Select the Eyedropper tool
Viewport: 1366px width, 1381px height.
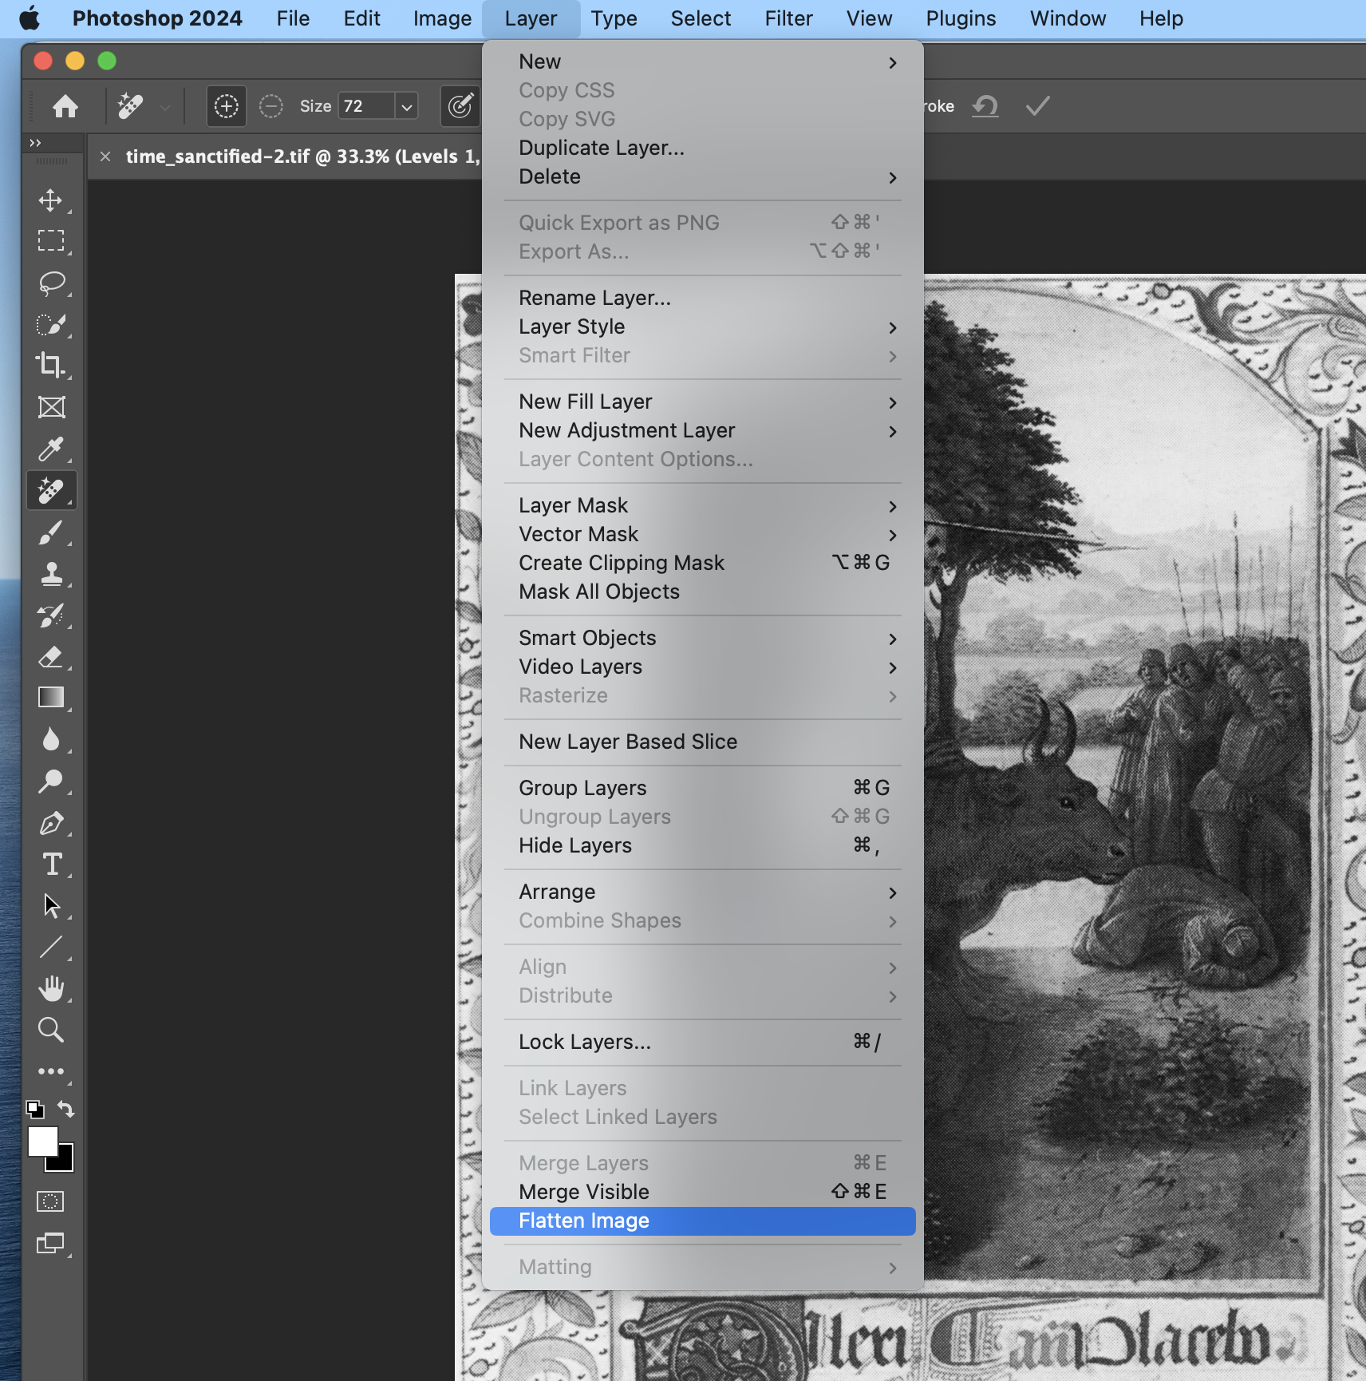(51, 449)
